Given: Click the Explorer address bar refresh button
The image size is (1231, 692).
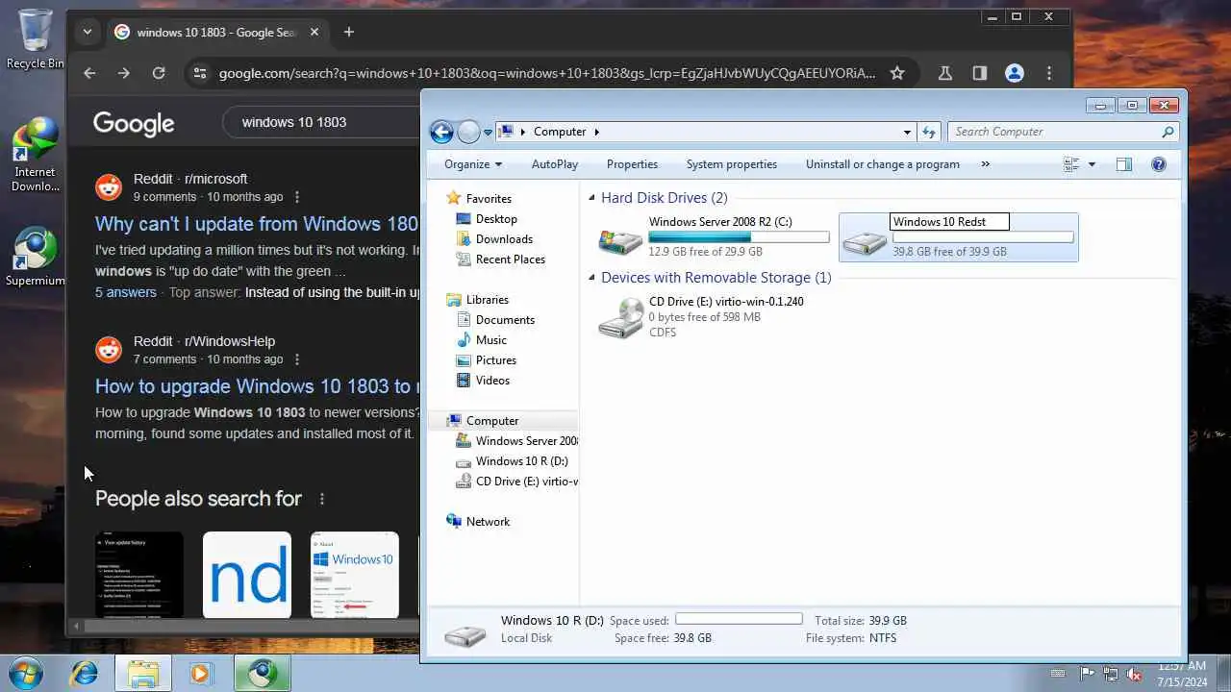Looking at the screenshot, I should point(929,132).
